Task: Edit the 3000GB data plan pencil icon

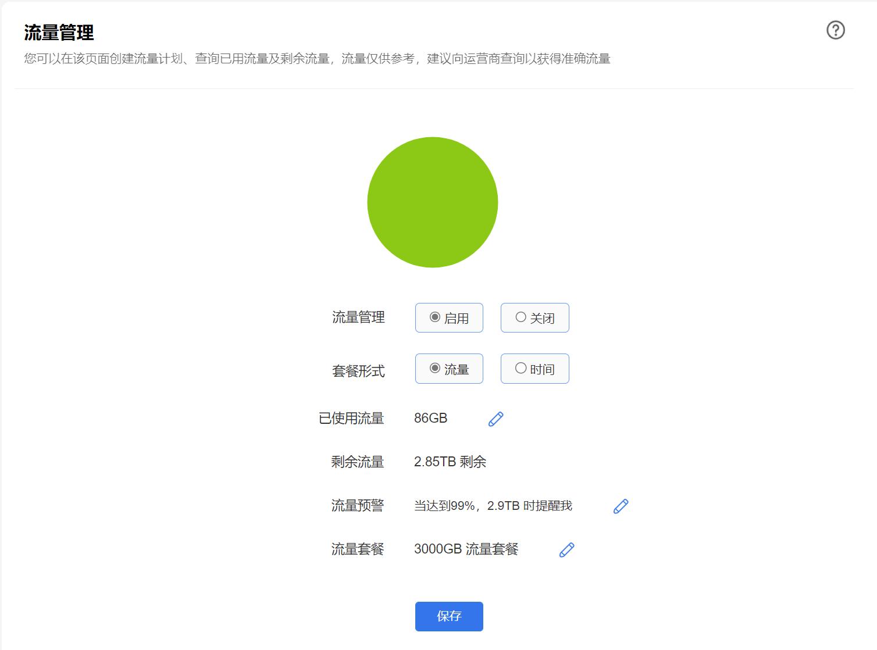Action: 566,549
